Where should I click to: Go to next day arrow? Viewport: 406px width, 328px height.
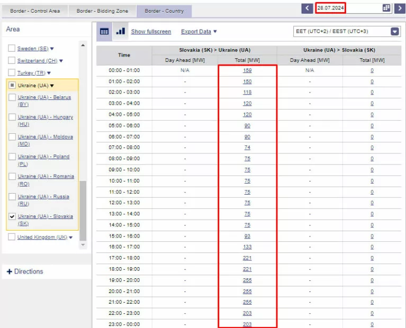(x=400, y=8)
